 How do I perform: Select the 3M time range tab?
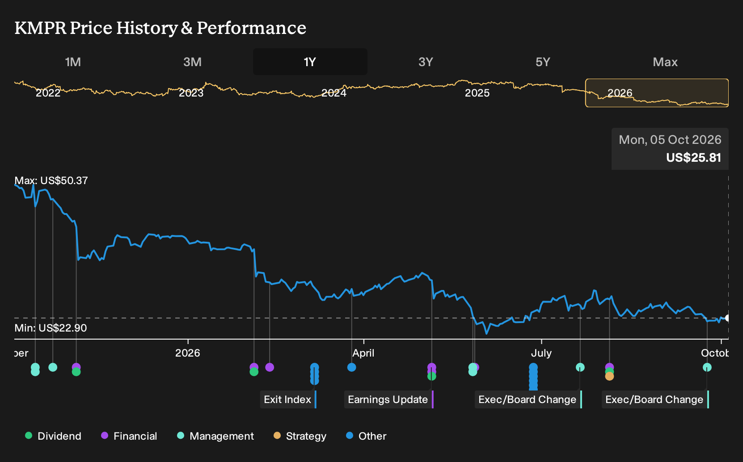tap(192, 62)
